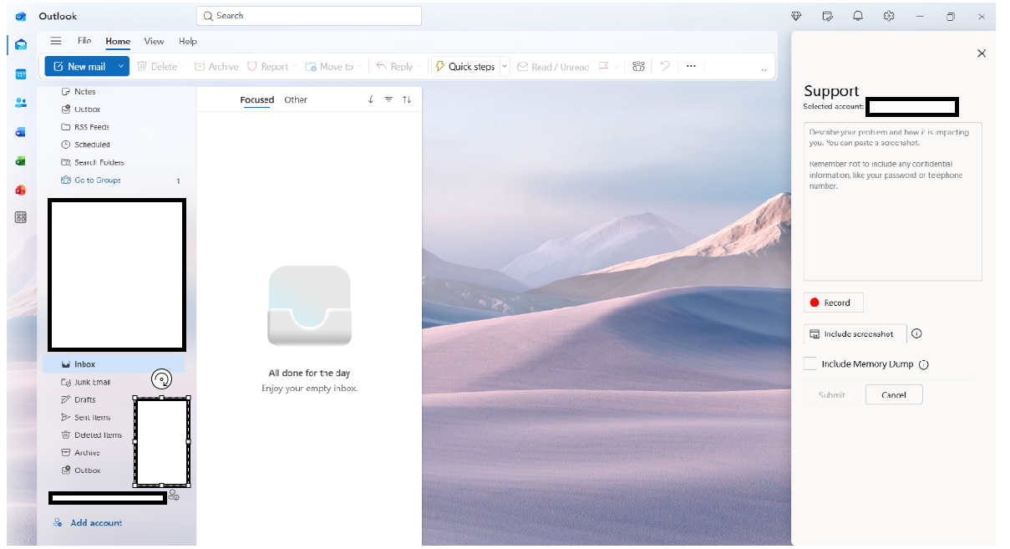This screenshot has width=1010, height=549.
Task: Open Outlook settings gear
Action: click(889, 16)
